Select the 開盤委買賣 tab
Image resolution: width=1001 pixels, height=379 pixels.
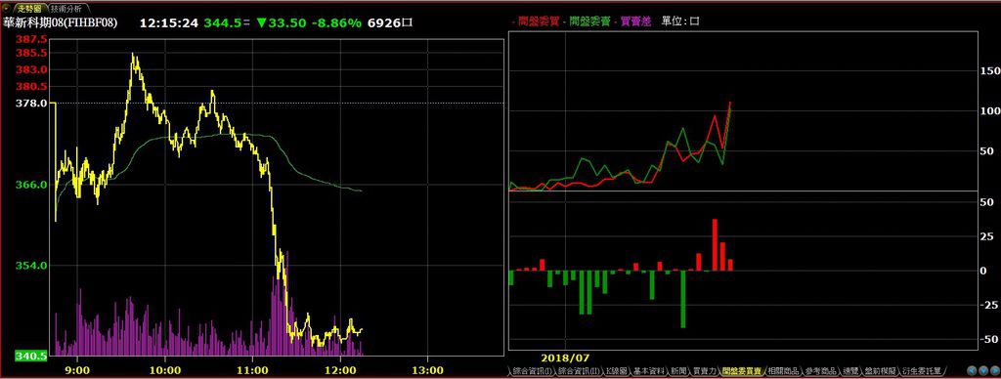pyautogui.click(x=742, y=371)
